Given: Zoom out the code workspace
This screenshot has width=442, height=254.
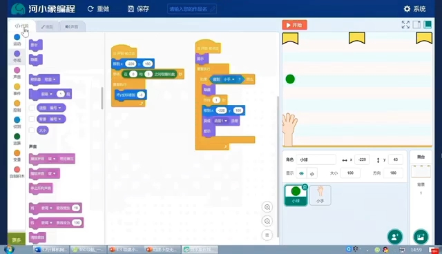Looking at the screenshot, I should [x=267, y=221].
